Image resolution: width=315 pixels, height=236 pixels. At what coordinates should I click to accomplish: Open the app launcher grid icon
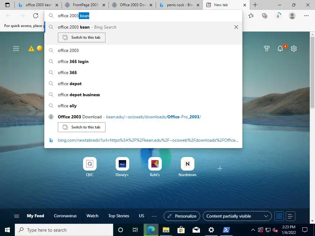[x=16, y=49]
